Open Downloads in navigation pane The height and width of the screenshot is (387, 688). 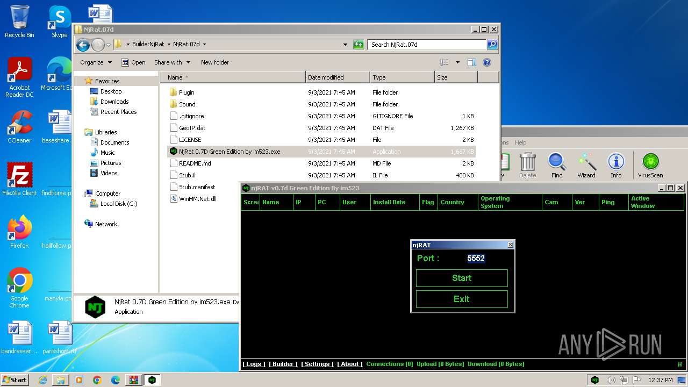point(114,102)
